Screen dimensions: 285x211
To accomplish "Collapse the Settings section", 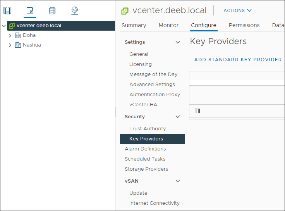I will (x=178, y=42).
